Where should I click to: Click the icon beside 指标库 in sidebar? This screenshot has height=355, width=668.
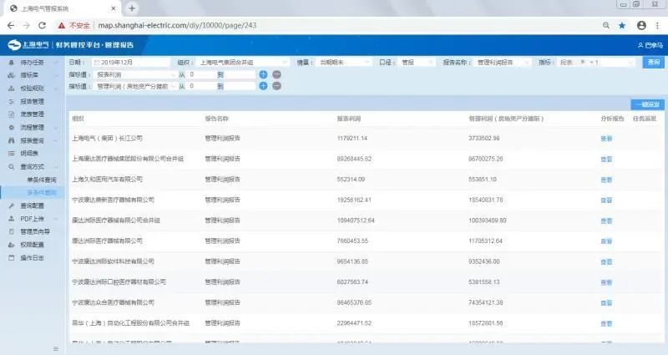point(12,75)
